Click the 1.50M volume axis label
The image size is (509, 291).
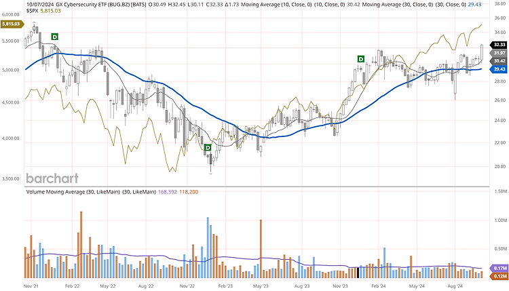click(x=500, y=192)
